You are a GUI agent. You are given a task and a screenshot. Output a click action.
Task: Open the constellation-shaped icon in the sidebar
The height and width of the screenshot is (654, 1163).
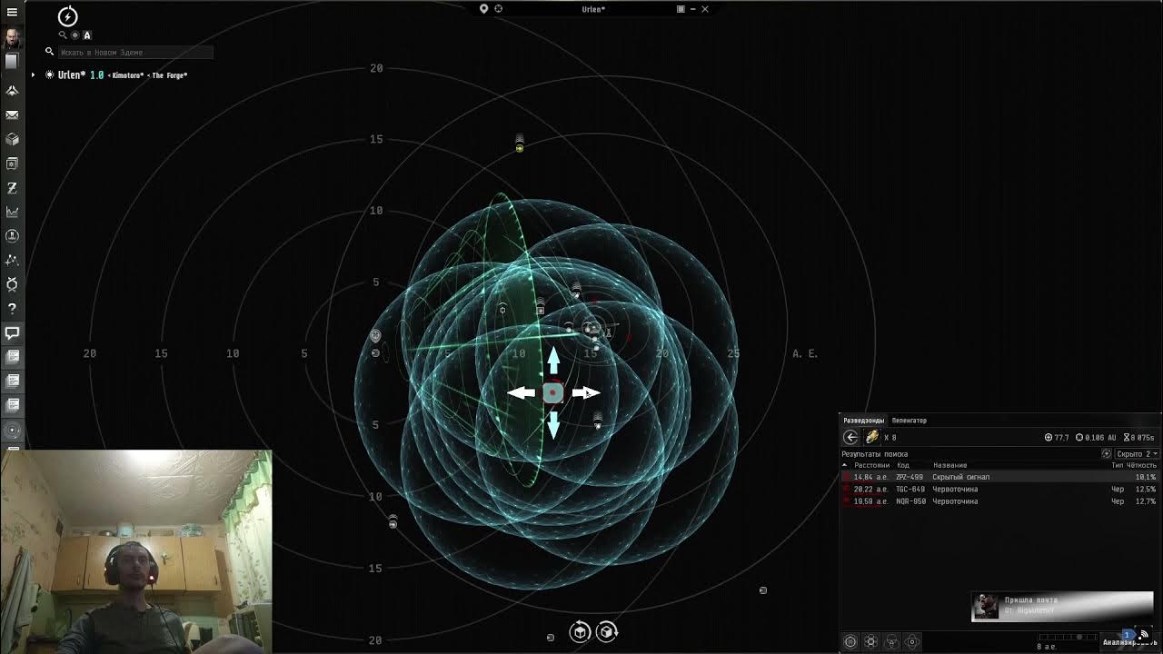pyautogui.click(x=12, y=260)
